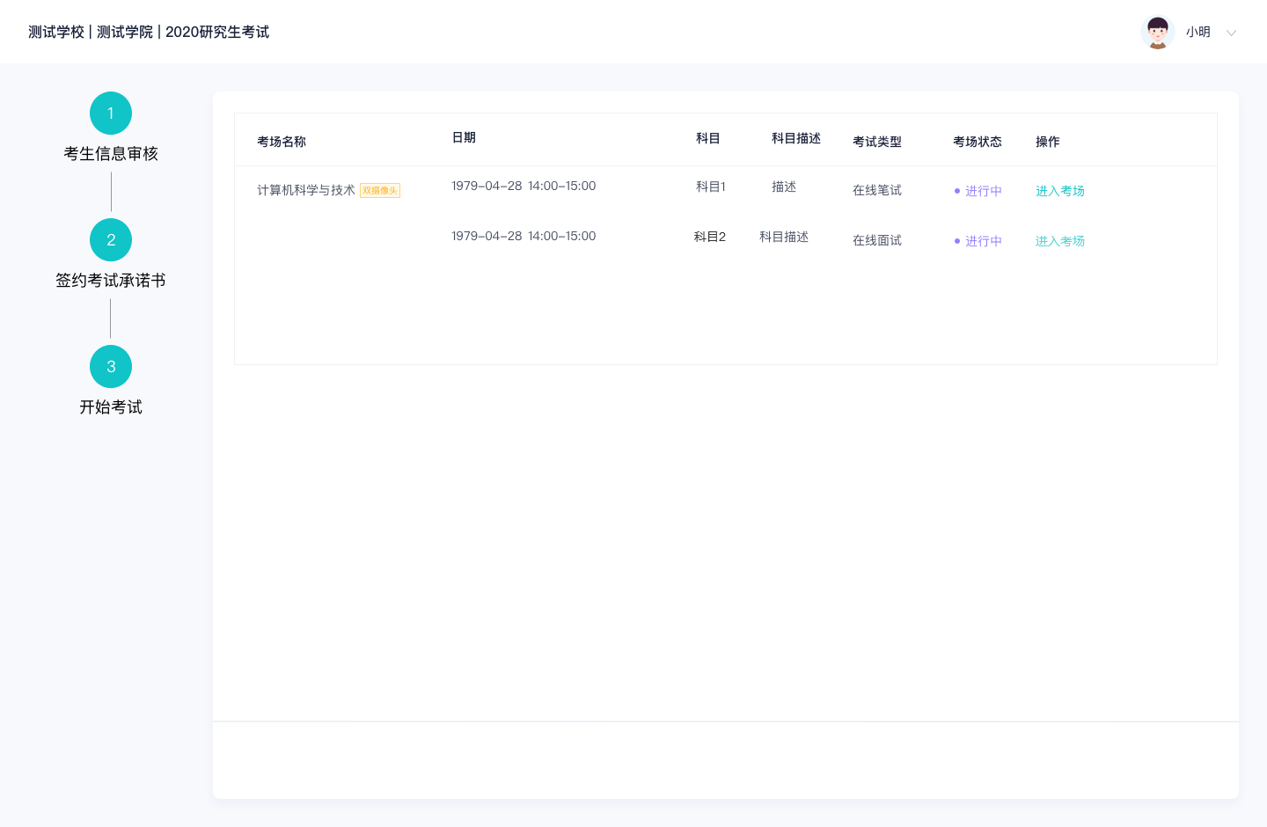The height and width of the screenshot is (827, 1267).
Task: Click the 进行中 status dot for 科目1
Action: pyautogui.click(x=957, y=191)
